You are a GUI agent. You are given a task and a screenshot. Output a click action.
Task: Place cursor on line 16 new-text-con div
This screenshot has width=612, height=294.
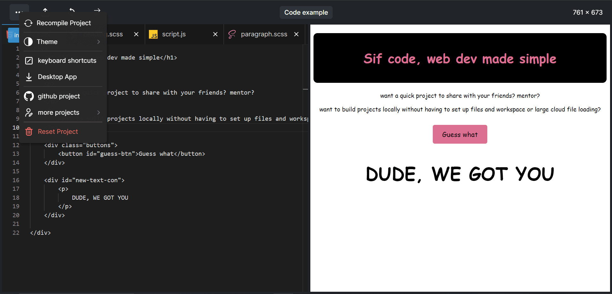pos(84,180)
